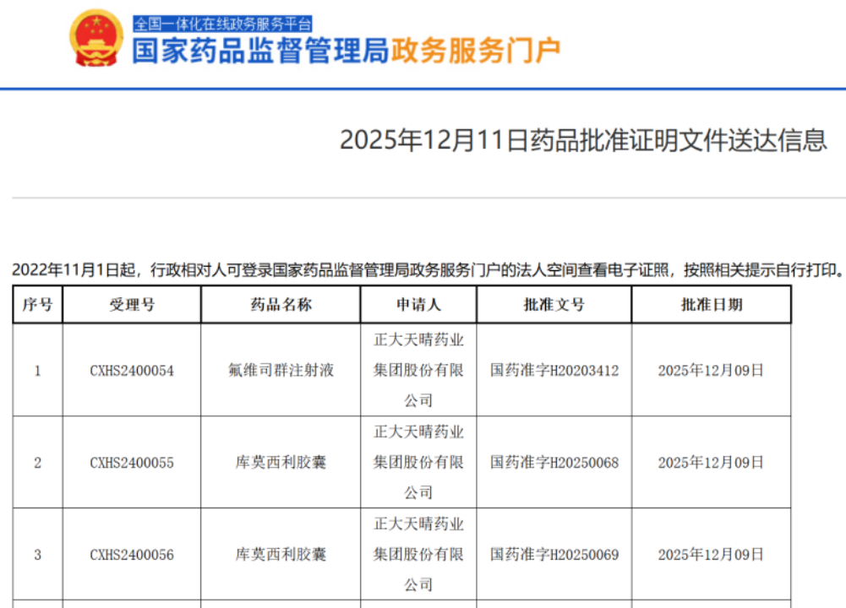
Task: Click the drug name 氟维司群注射液
Action: pyautogui.click(x=281, y=371)
